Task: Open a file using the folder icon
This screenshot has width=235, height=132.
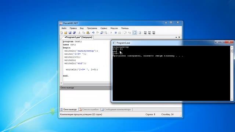Action: (x=66, y=33)
